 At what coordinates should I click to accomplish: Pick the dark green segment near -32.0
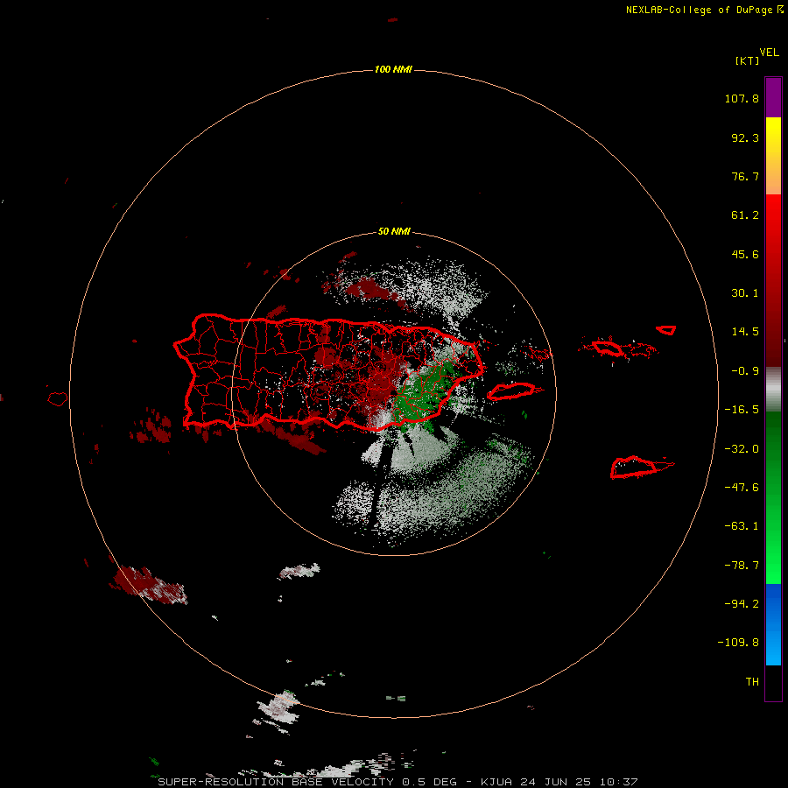(x=773, y=447)
